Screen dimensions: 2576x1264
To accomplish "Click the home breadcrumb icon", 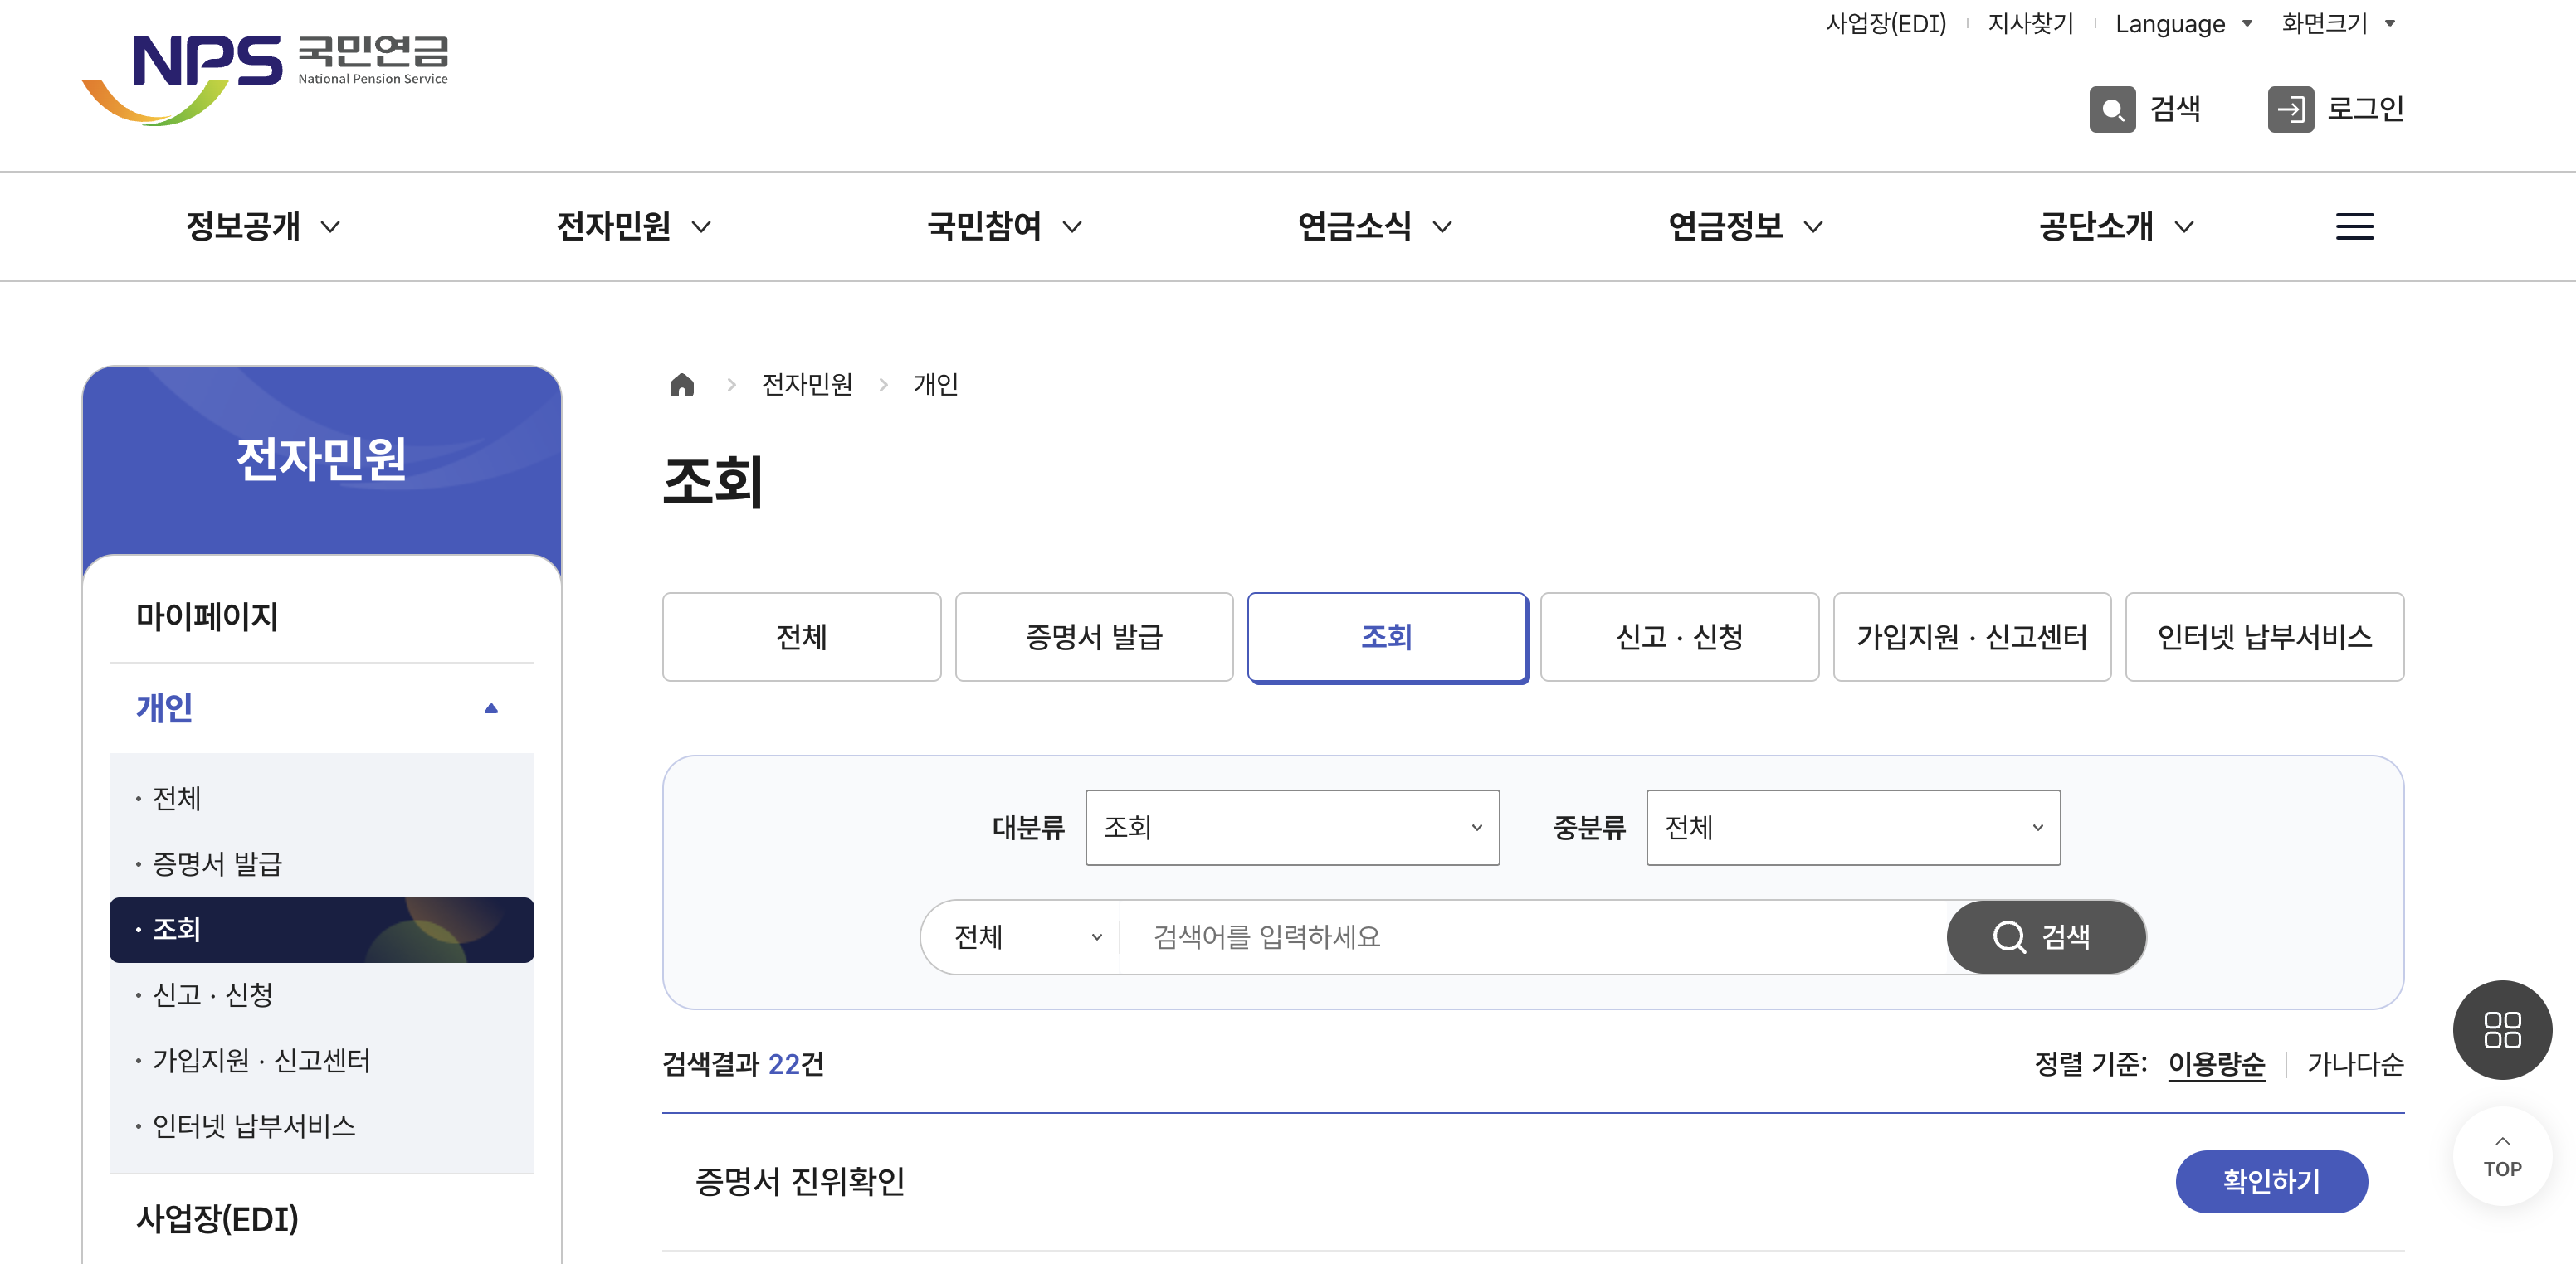I will click(x=682, y=385).
